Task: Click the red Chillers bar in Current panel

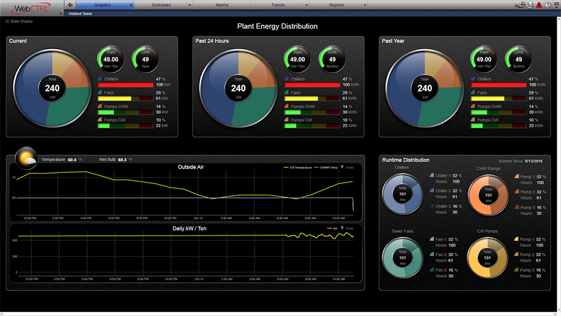Action: (126, 85)
